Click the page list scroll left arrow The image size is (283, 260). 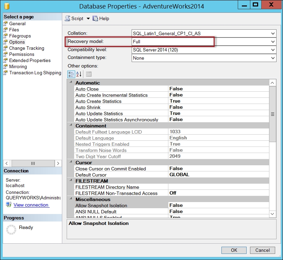[x=6, y=164]
